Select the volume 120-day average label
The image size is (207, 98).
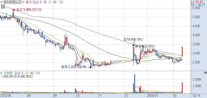click(38, 73)
